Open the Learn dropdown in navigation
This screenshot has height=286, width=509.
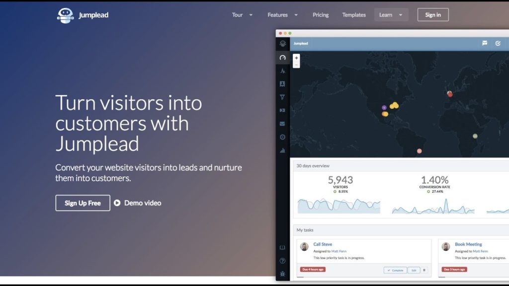pyautogui.click(x=391, y=15)
